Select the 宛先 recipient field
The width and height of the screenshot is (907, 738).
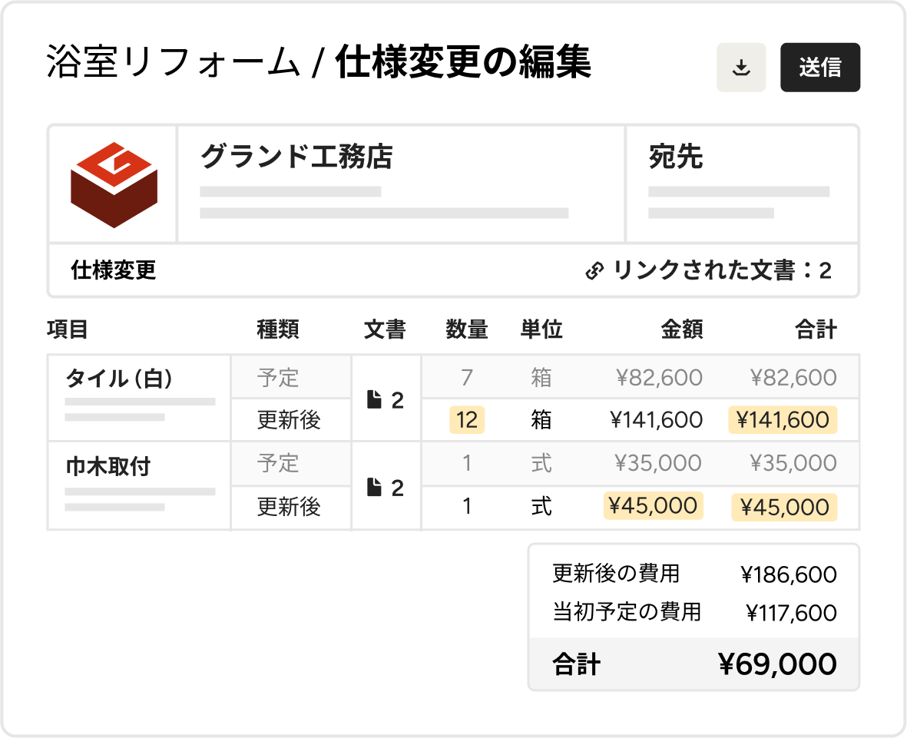pos(676,157)
